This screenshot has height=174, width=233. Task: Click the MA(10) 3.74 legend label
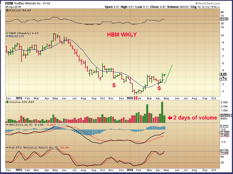point(16,36)
